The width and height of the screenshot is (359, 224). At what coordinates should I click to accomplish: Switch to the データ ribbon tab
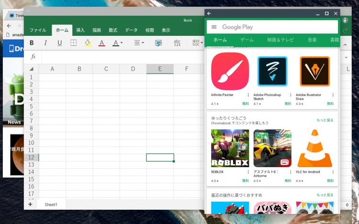[x=132, y=30]
